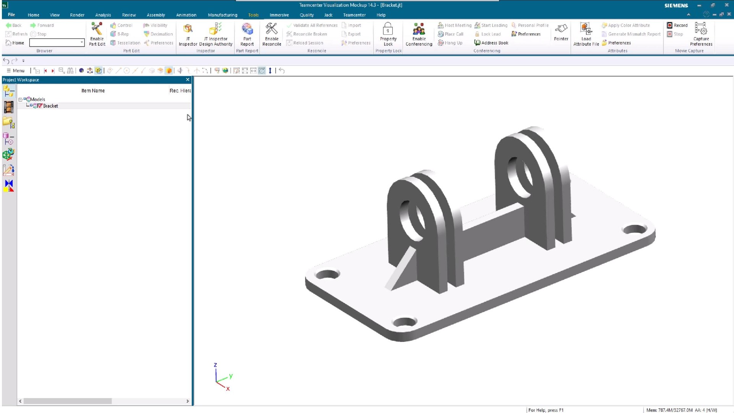Expand the quick access toolbar customize arrow
The image size is (734, 413).
point(23,61)
